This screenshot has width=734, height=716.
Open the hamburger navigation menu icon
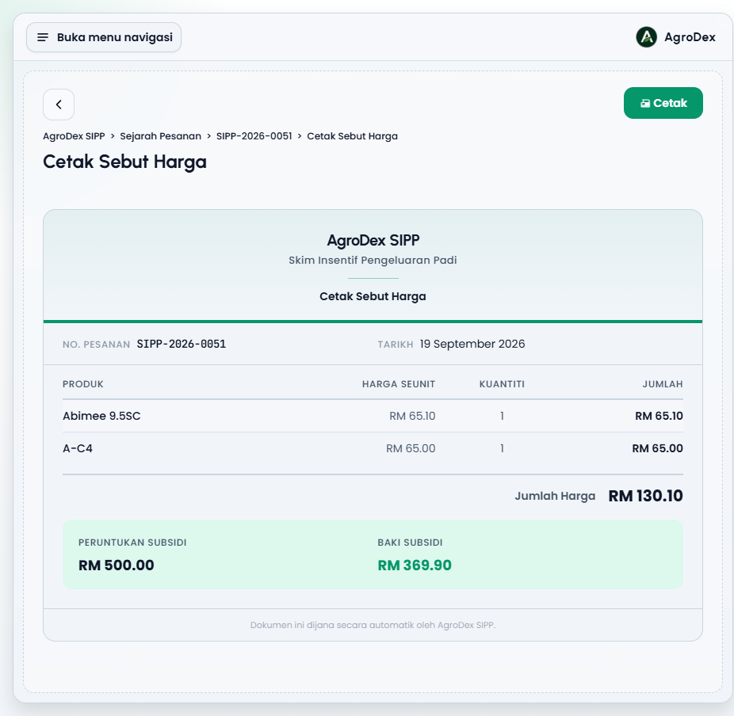coord(43,37)
